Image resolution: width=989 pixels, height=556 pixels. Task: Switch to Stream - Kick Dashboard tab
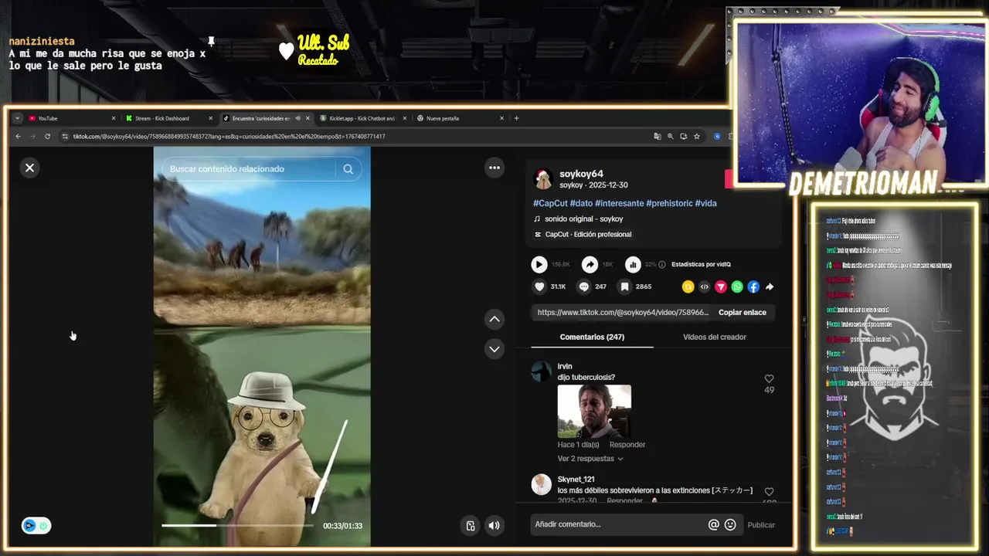[168, 118]
